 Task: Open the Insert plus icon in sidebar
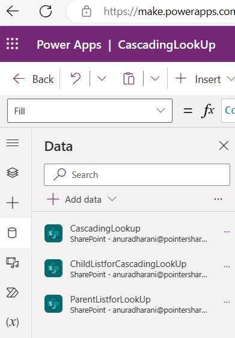click(x=13, y=203)
